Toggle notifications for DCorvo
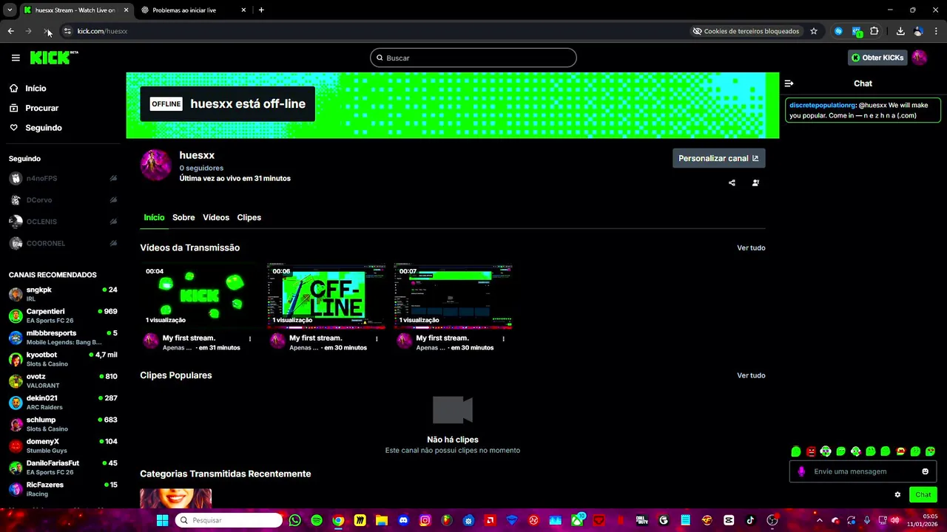This screenshot has width=947, height=532. click(x=113, y=199)
